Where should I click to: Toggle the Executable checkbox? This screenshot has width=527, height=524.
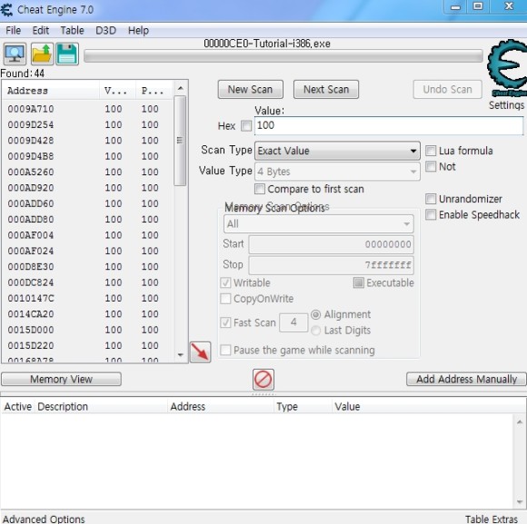point(359,282)
